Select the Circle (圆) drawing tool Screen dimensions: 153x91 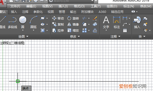tap(23, 22)
